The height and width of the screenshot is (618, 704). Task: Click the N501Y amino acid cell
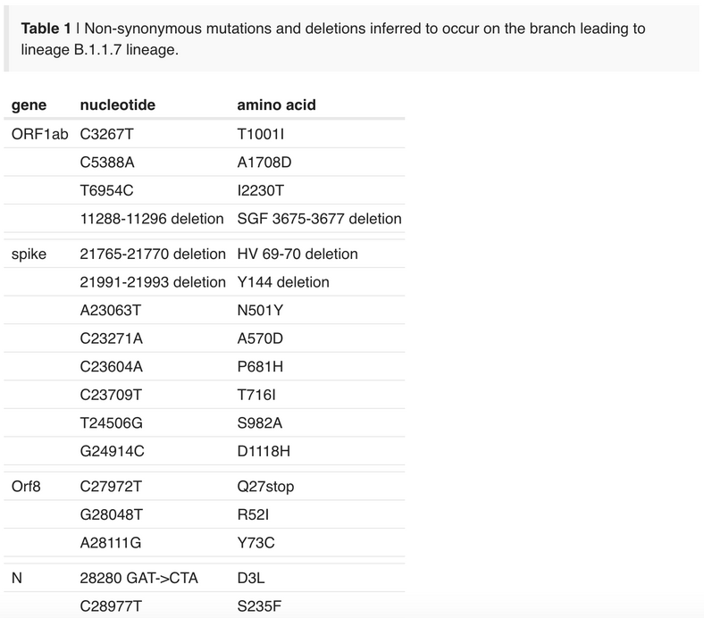click(260, 310)
